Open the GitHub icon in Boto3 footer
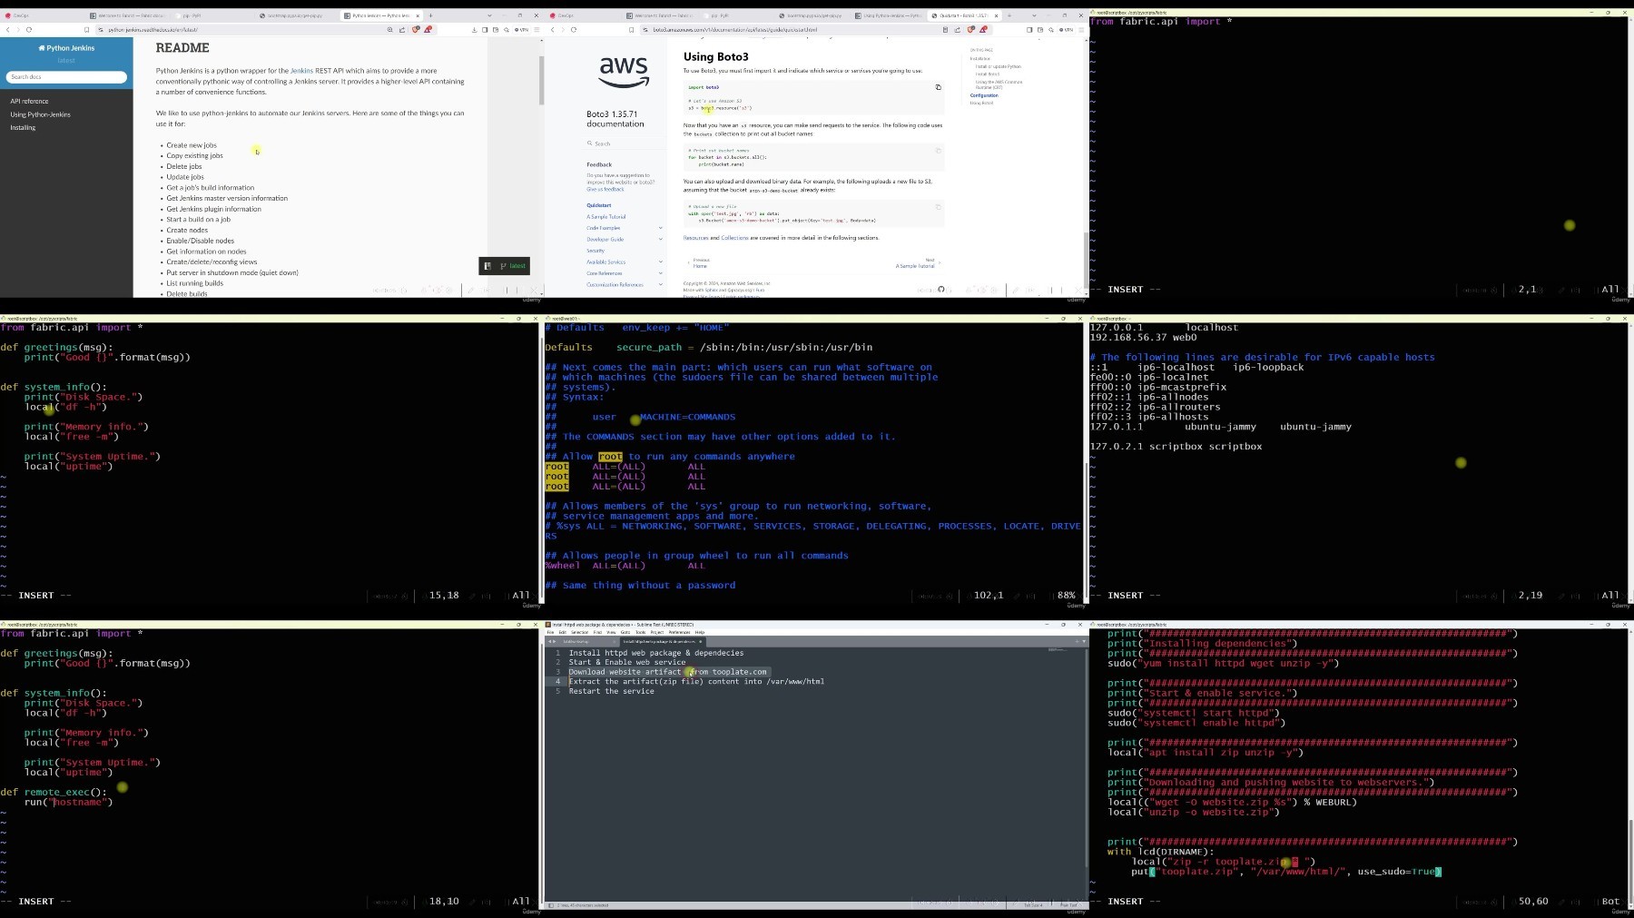 tap(941, 290)
